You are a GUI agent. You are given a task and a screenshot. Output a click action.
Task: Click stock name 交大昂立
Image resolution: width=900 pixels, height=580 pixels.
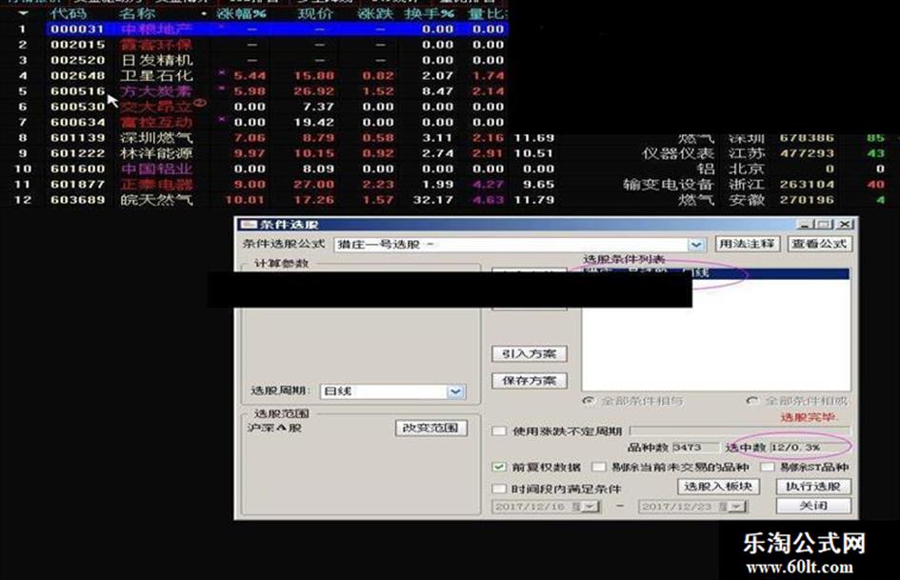[157, 107]
